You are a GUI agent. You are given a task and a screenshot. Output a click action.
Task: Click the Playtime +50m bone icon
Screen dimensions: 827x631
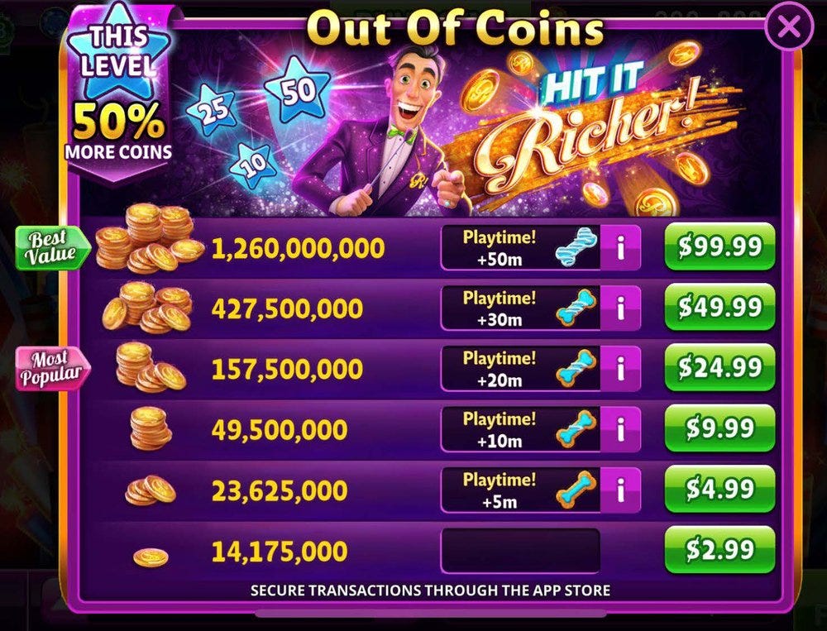(576, 247)
